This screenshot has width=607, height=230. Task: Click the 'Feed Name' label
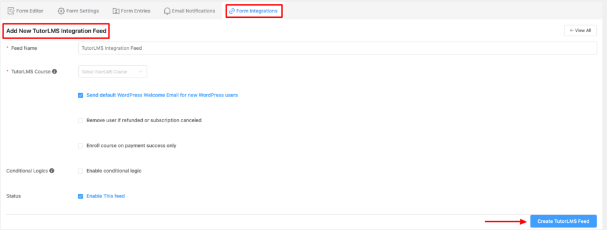[x=24, y=48]
